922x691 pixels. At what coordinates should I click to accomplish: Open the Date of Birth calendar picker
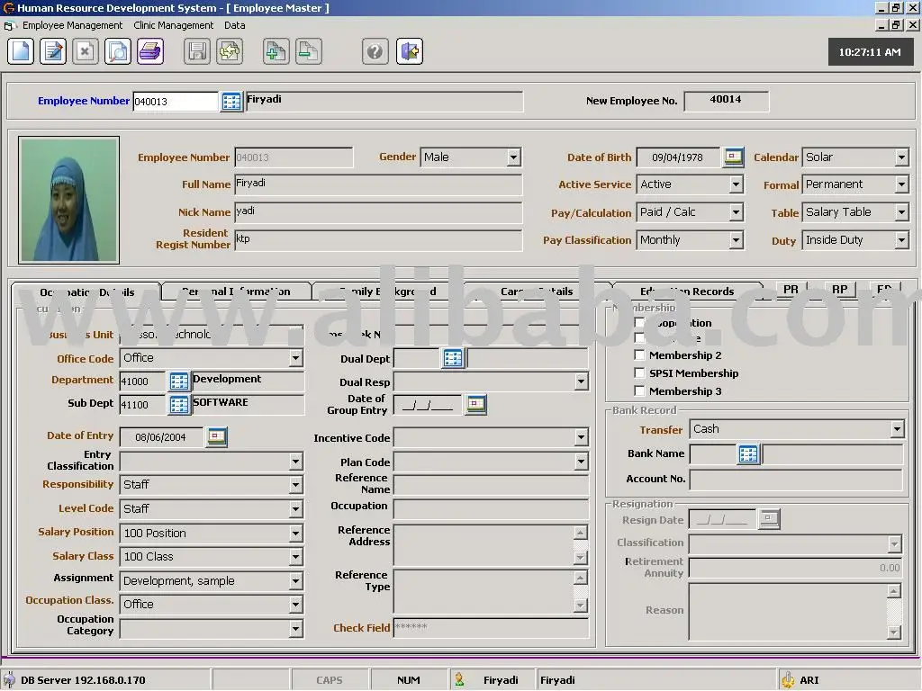[x=734, y=157]
